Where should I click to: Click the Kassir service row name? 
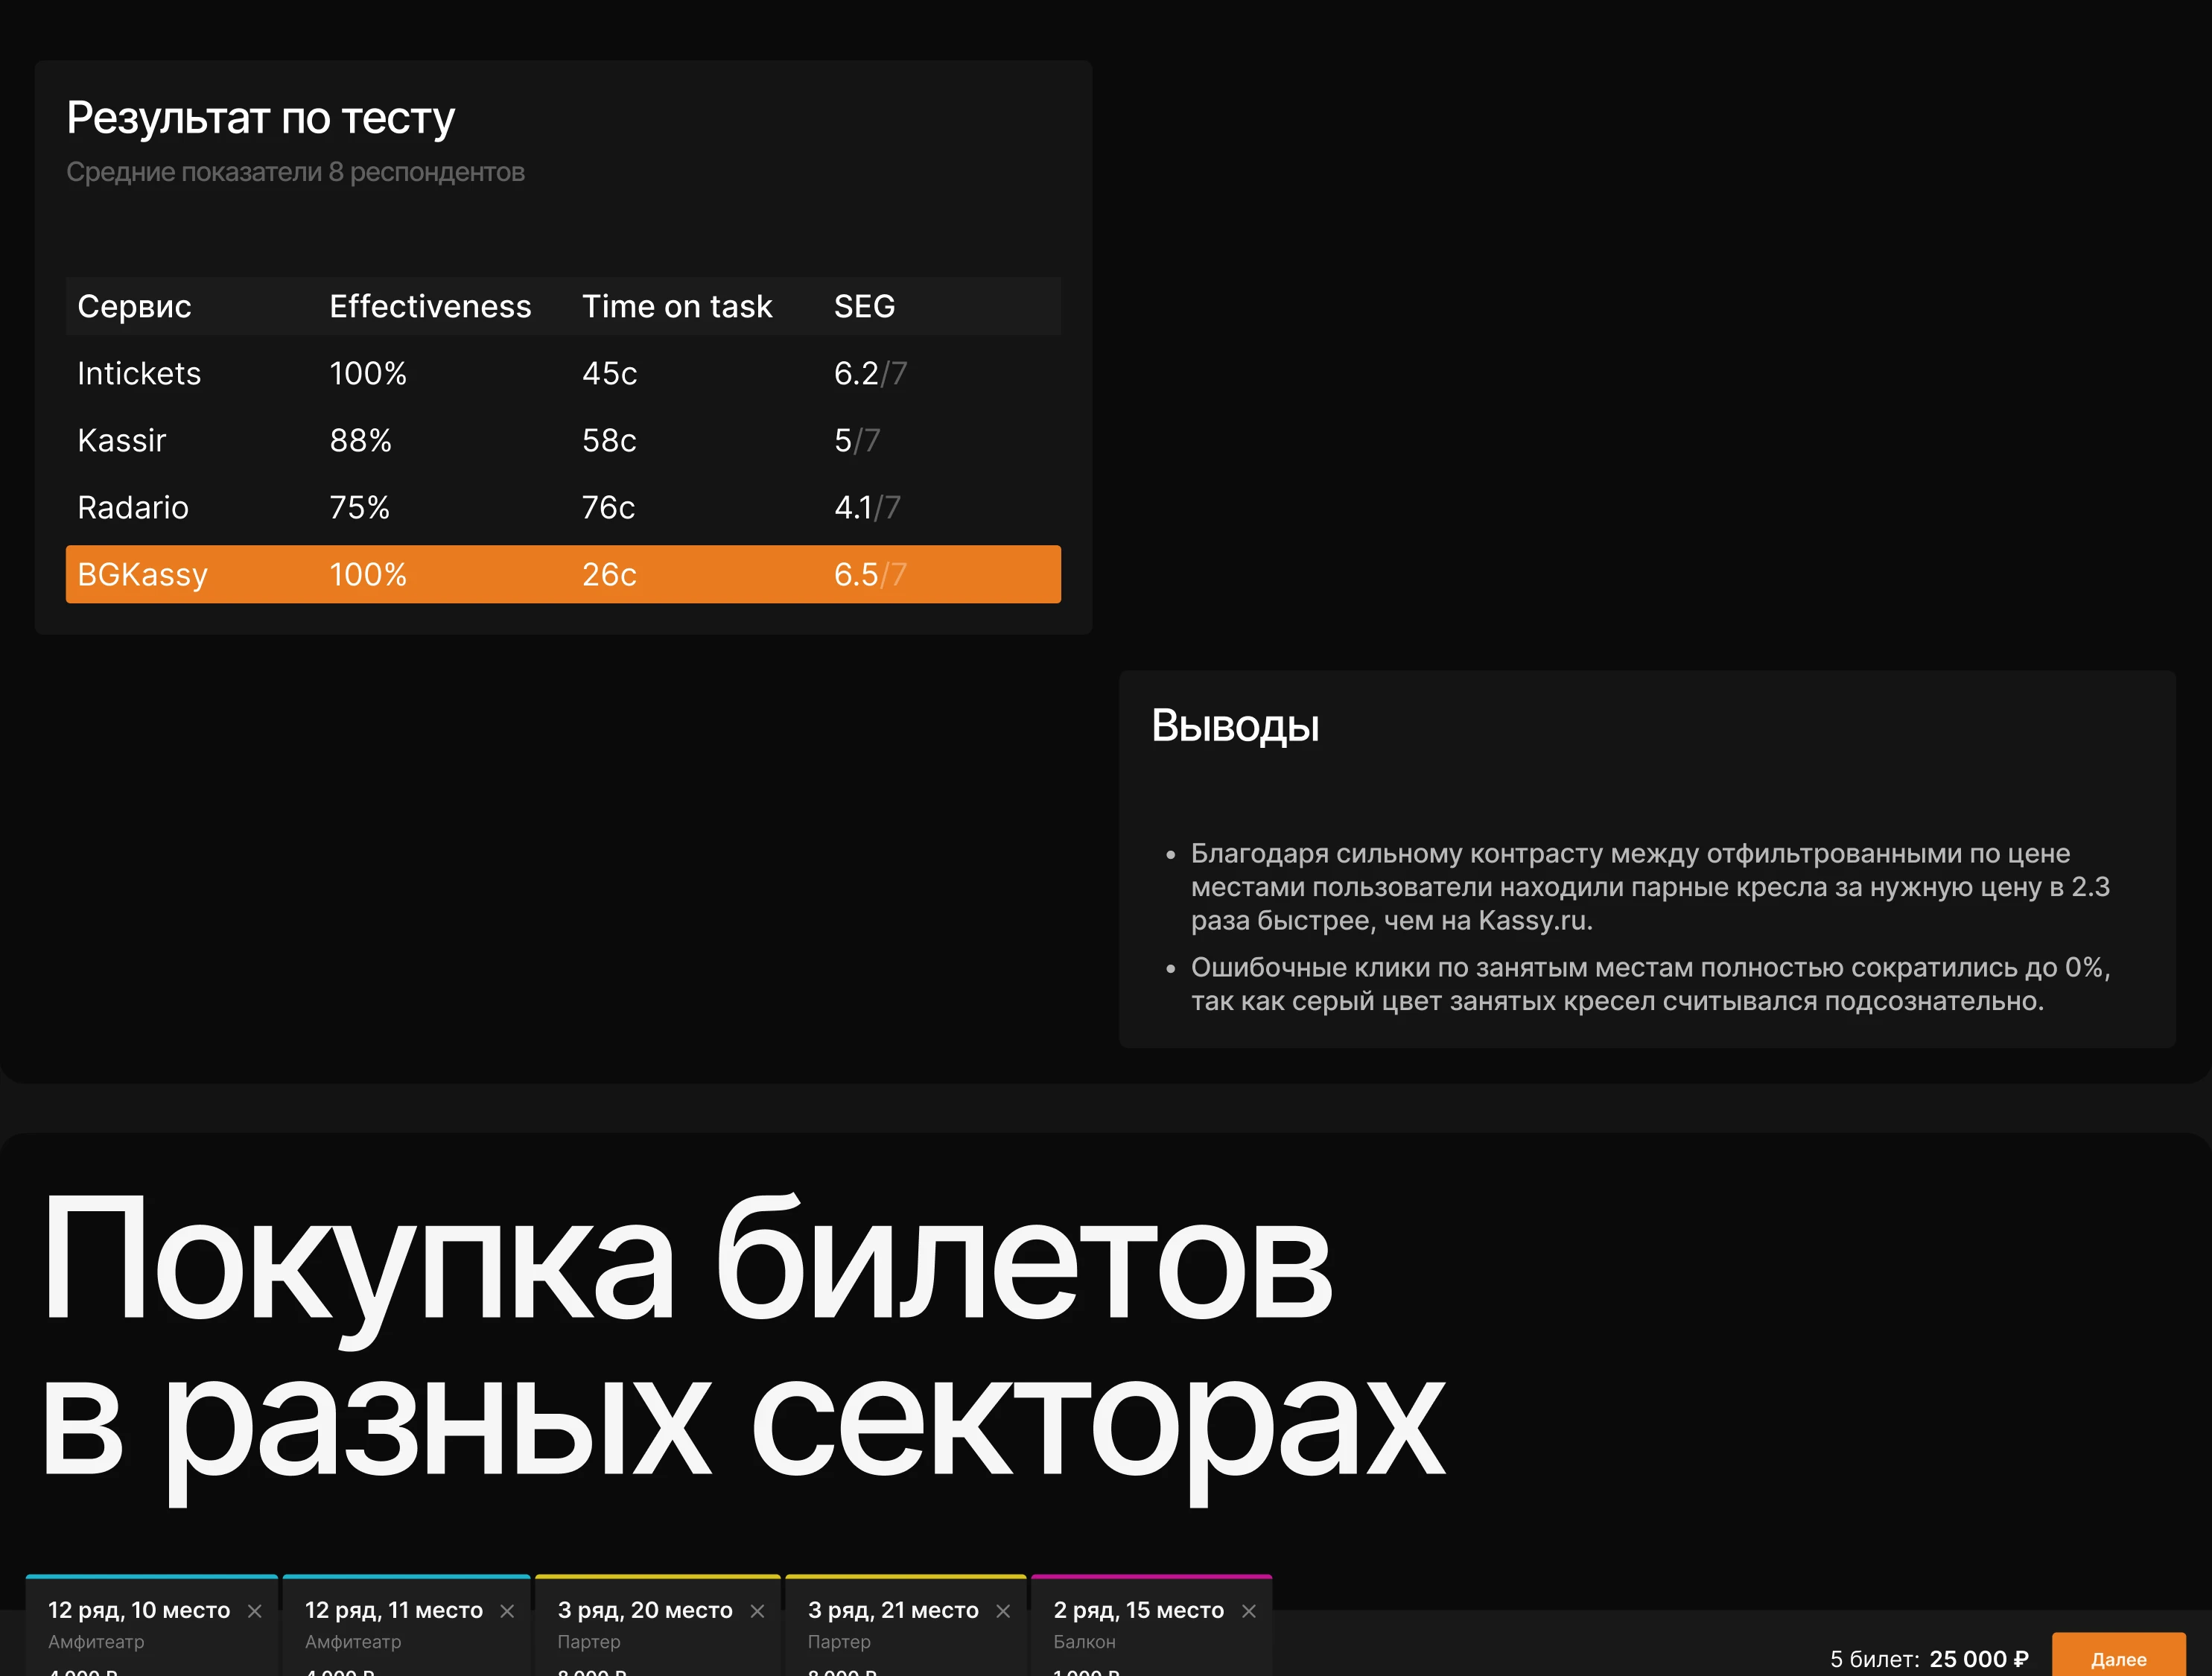pyautogui.click(x=121, y=440)
